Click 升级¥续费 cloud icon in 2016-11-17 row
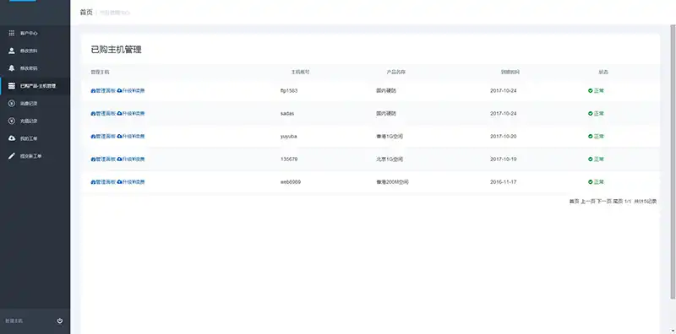The height and width of the screenshot is (334, 676). pyautogui.click(x=119, y=182)
